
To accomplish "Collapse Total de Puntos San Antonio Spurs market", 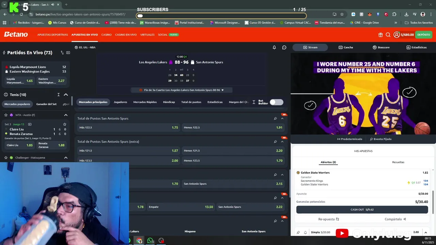I will pos(282,118).
